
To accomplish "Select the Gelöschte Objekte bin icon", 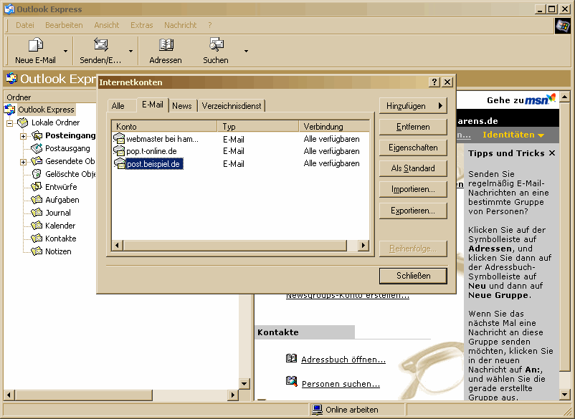I will [37, 174].
